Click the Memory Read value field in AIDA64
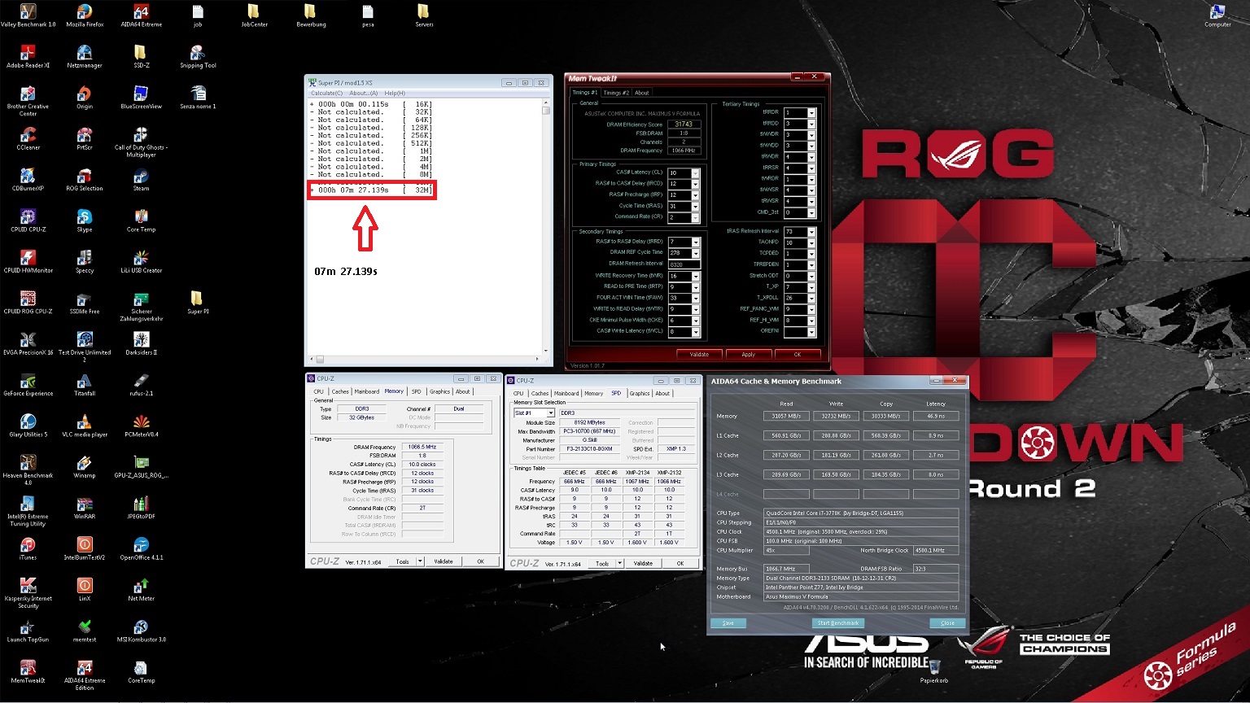The image size is (1250, 703). pyautogui.click(x=786, y=416)
